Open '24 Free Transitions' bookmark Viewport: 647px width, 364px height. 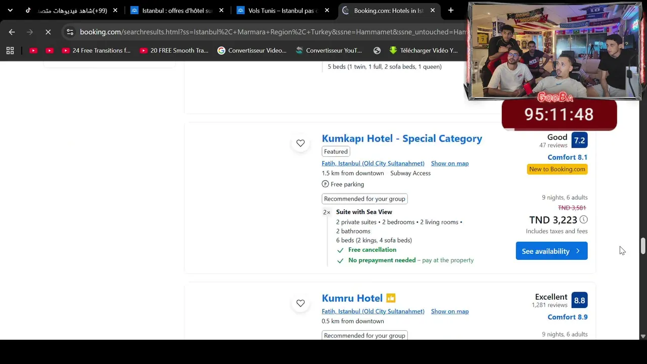coord(96,51)
